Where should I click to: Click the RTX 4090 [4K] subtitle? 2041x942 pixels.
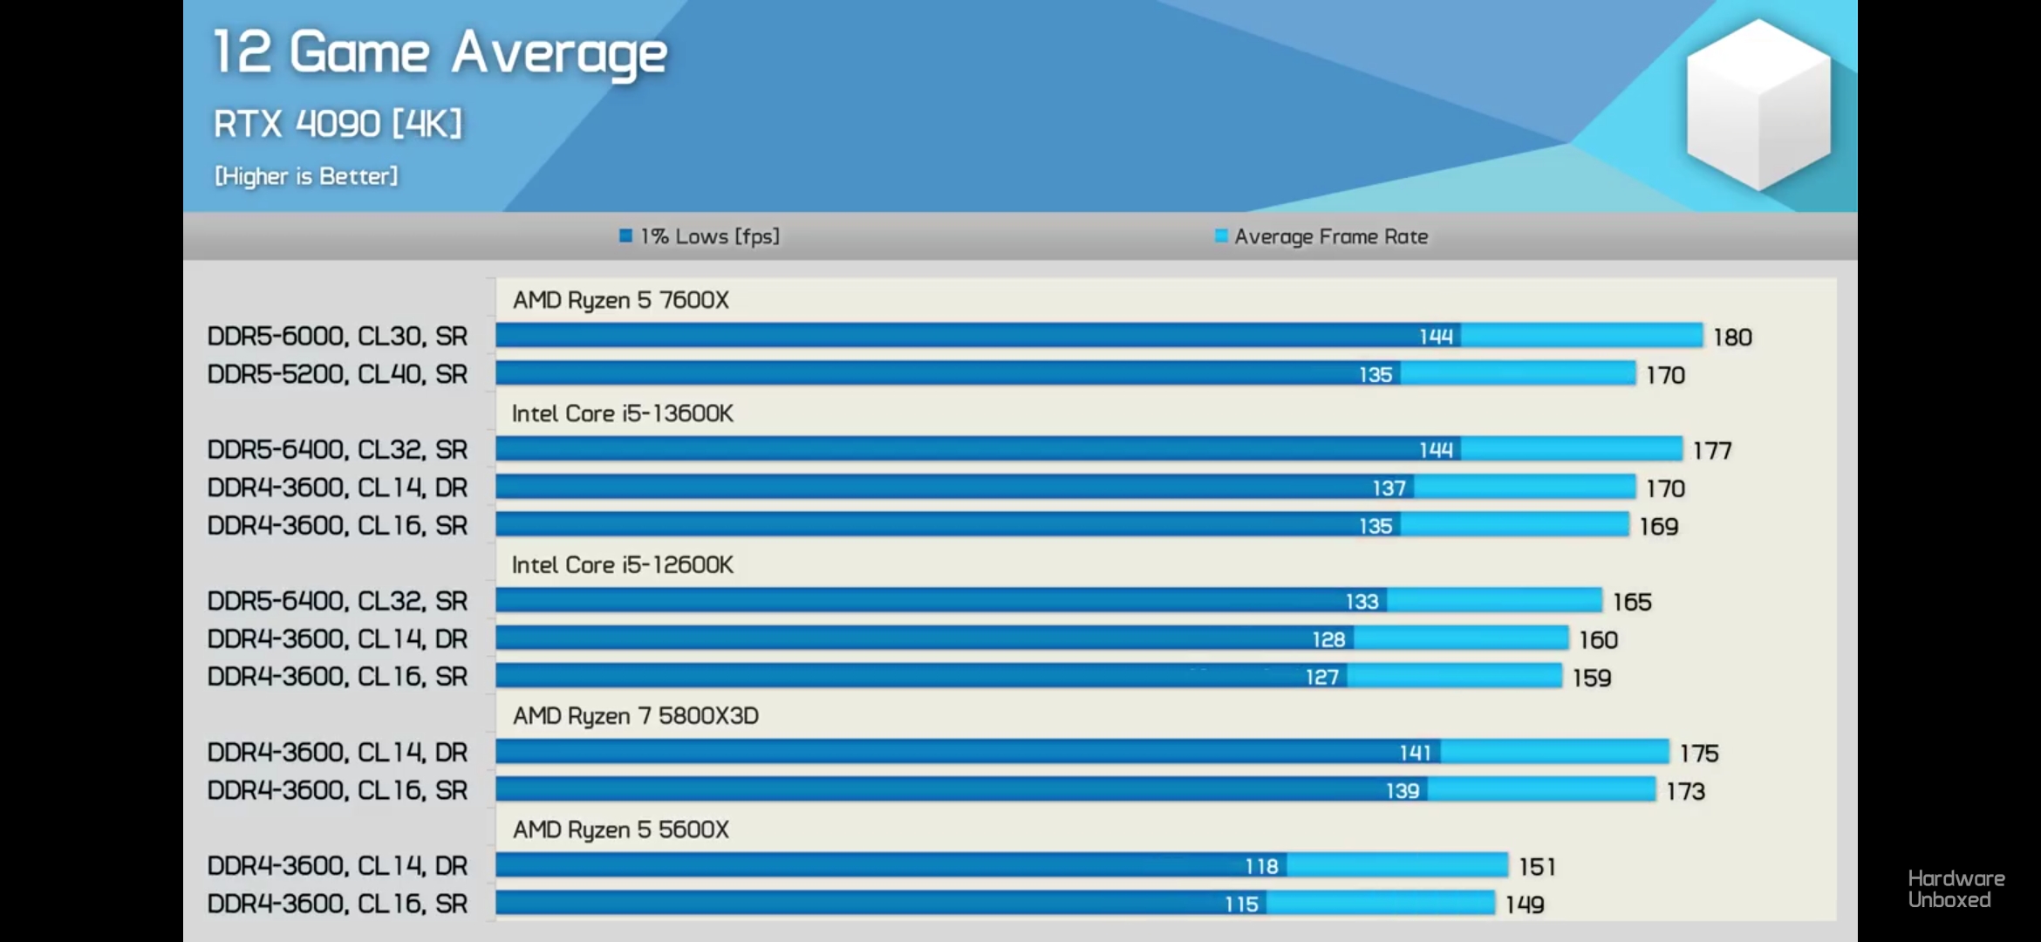(x=338, y=124)
